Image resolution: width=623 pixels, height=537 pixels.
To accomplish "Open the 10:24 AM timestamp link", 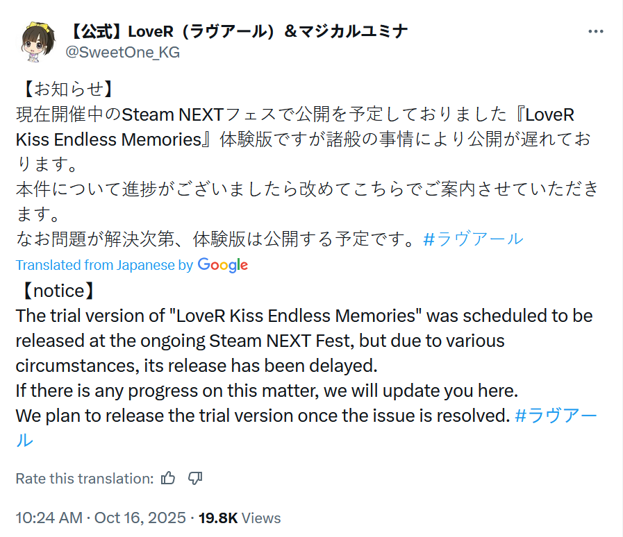I will pyautogui.click(x=48, y=518).
